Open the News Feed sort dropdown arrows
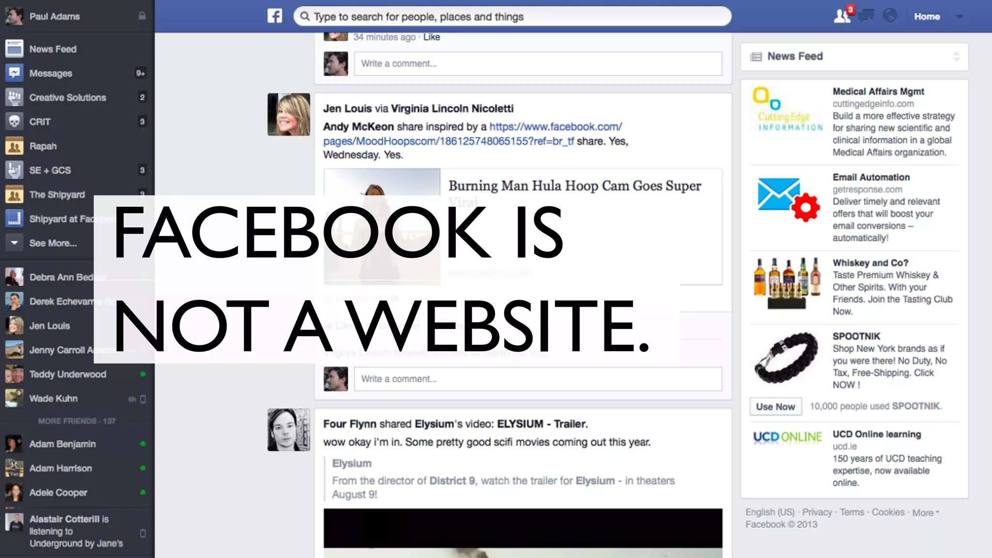992x558 pixels. pos(956,56)
